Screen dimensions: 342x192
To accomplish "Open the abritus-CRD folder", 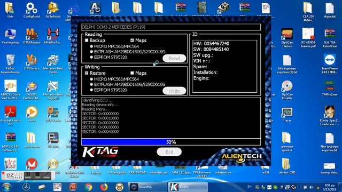I will [287, 166].
